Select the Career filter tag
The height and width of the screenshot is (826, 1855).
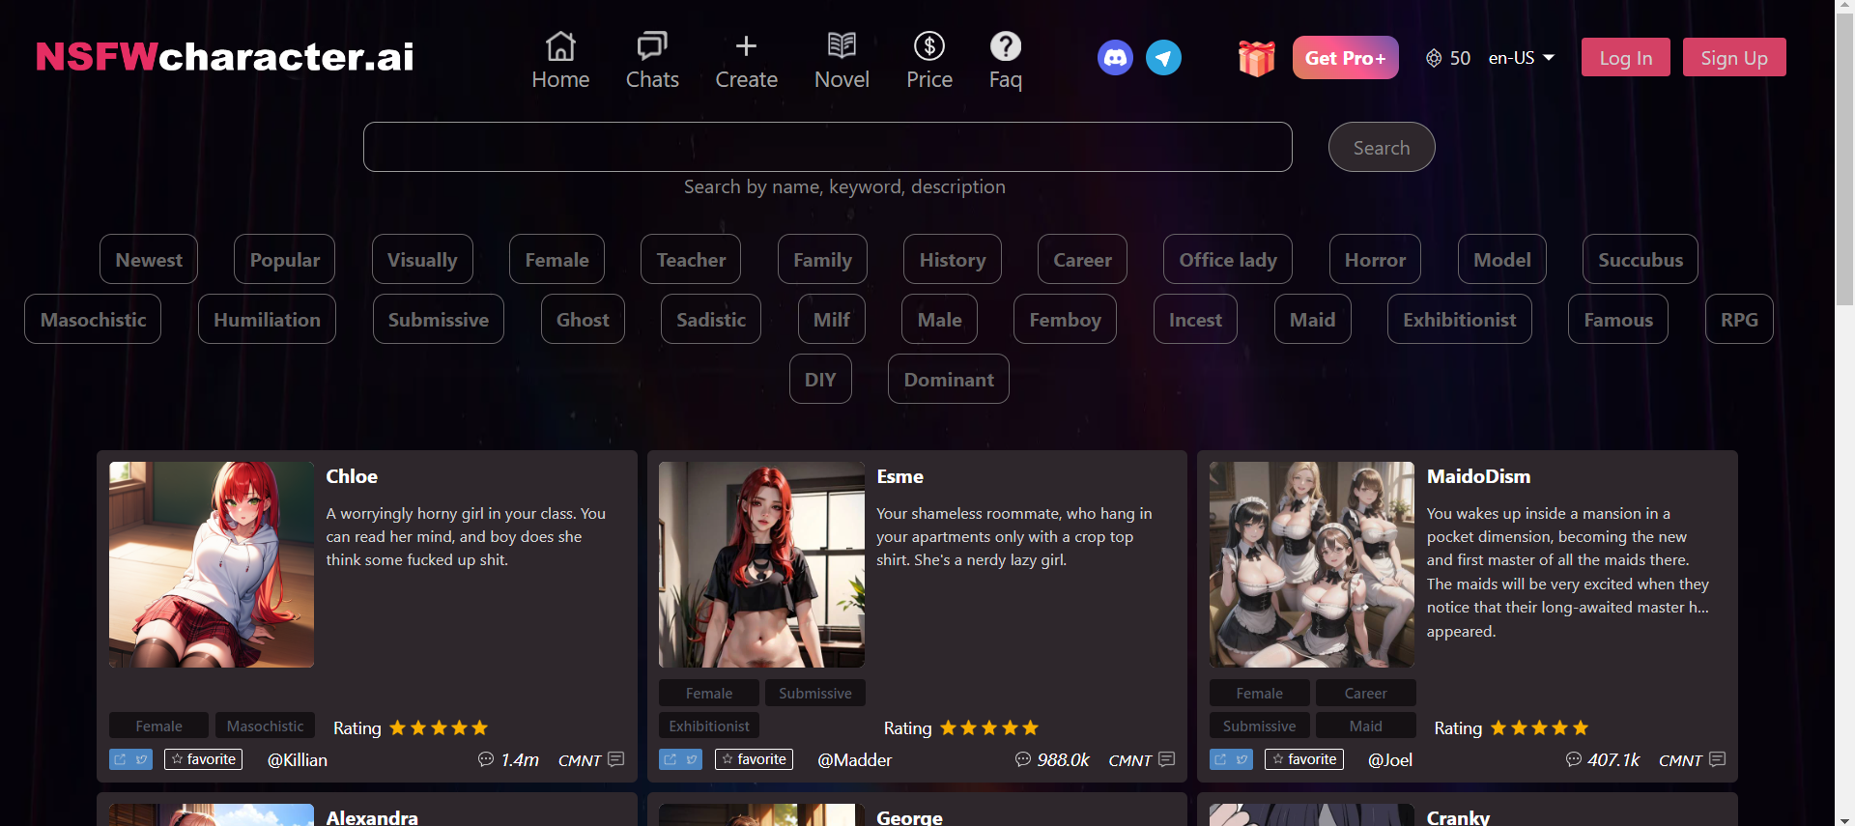point(1082,259)
